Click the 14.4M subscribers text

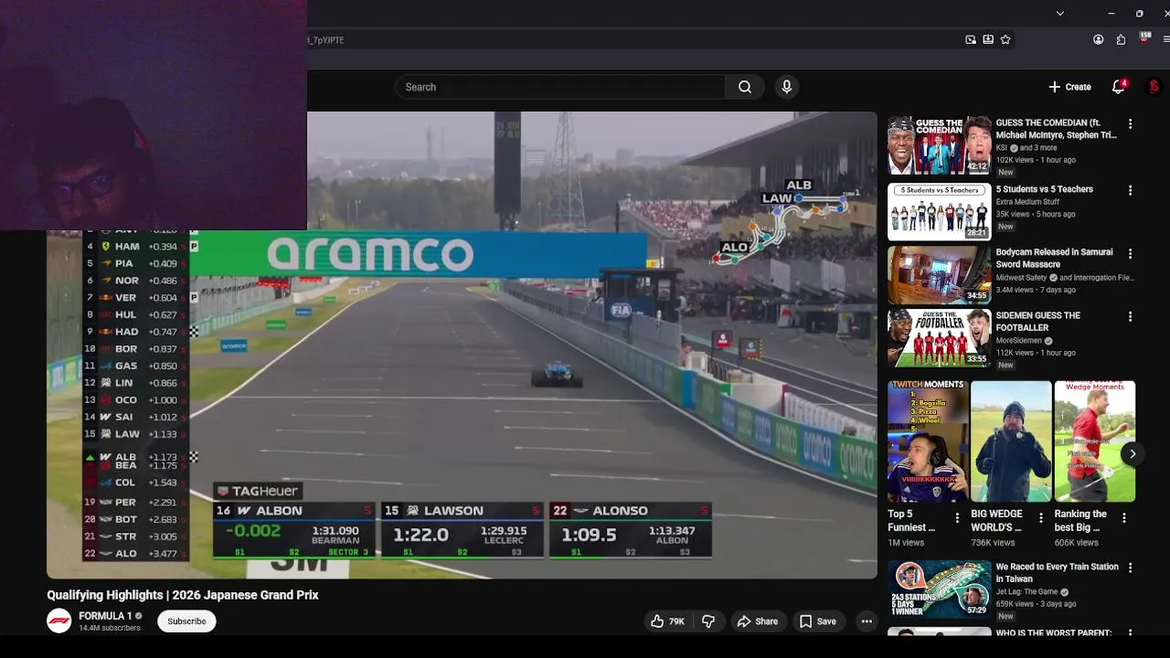point(109,628)
